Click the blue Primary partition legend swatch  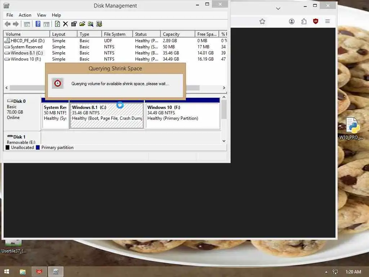coord(37,148)
